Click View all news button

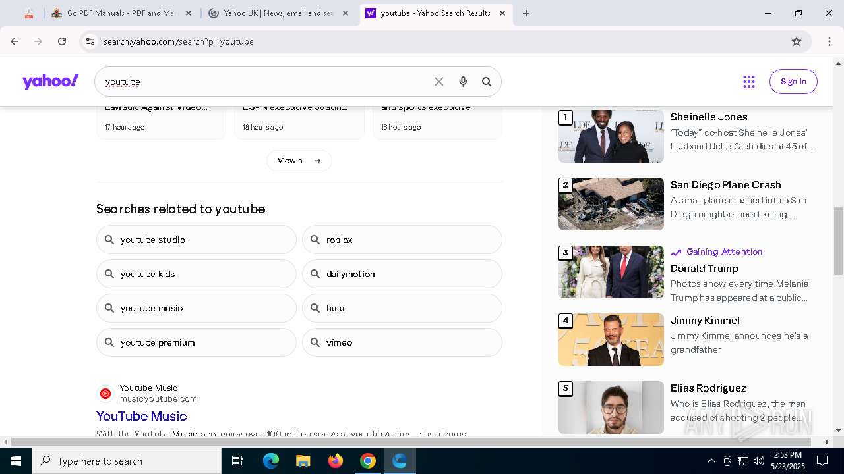click(x=299, y=161)
